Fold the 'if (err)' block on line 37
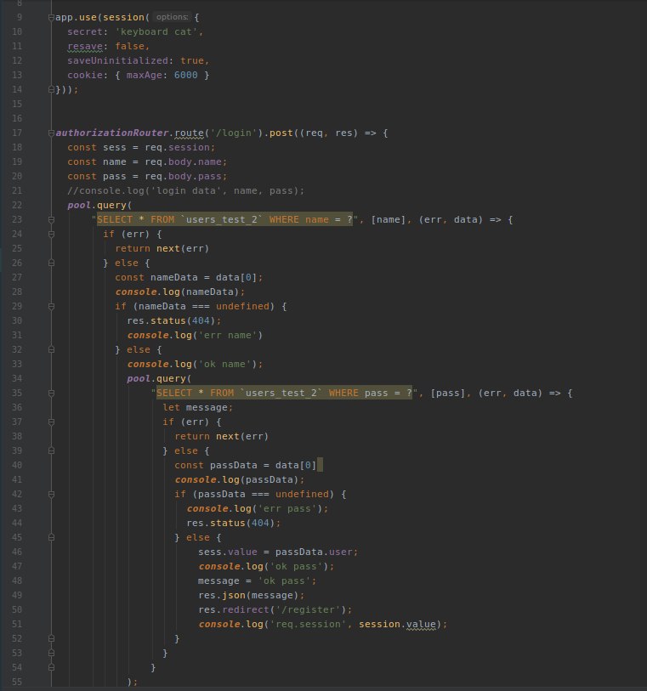 coord(51,422)
